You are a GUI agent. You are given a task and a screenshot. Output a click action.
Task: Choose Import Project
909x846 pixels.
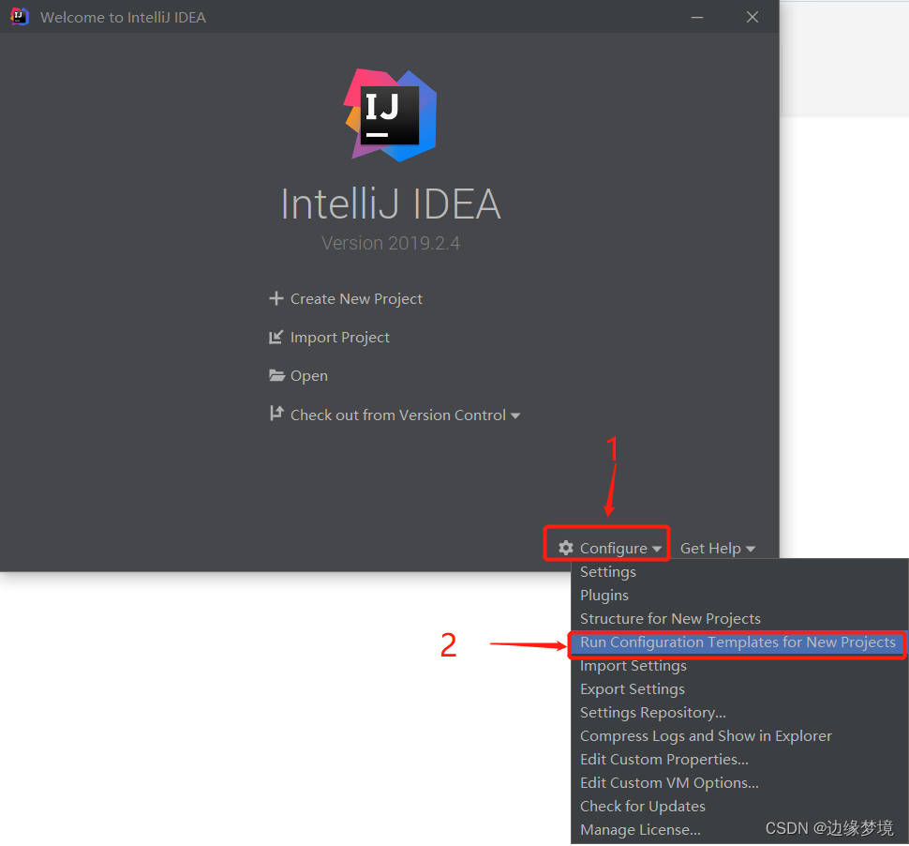click(x=340, y=337)
